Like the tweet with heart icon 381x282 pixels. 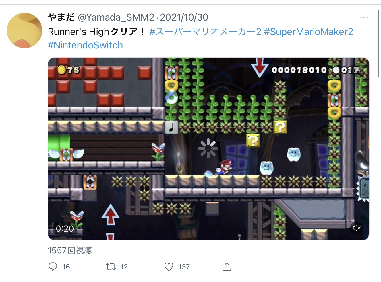169,267
